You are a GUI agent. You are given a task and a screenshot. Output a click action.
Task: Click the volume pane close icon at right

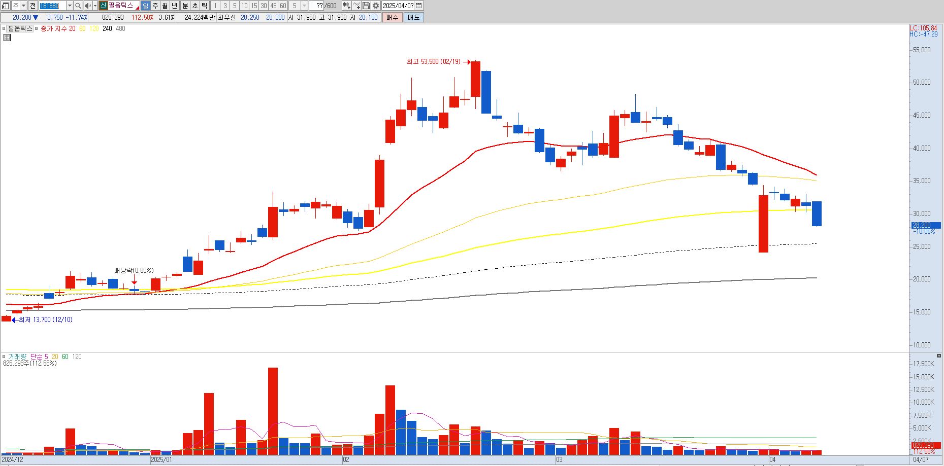coord(939,355)
